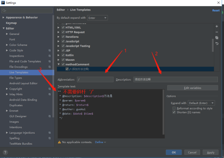
Task: Collapse the Editor settings section
Action: pyautogui.click(x=3, y=28)
